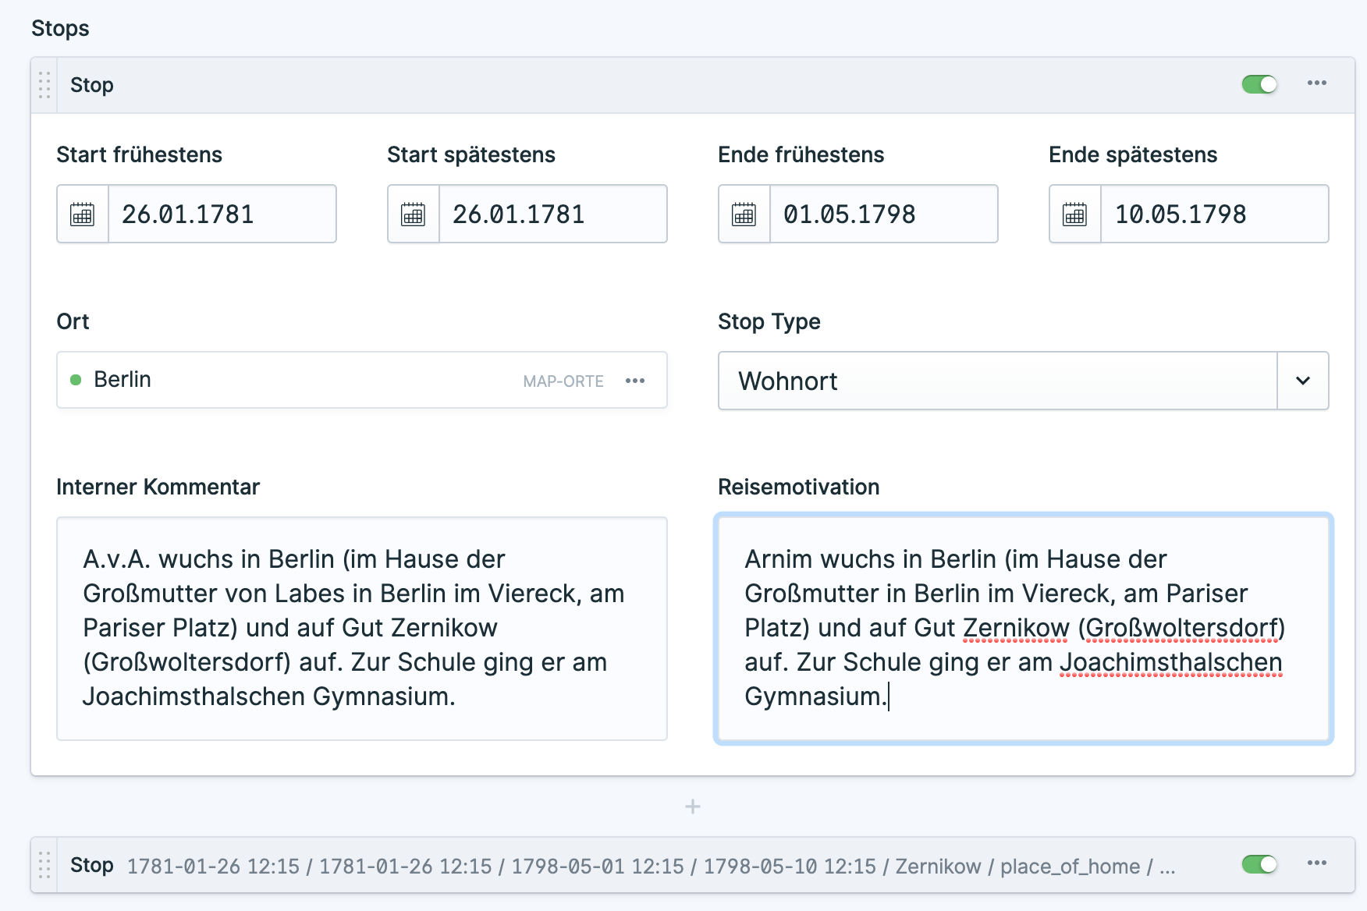Click the MAP-ORTE label

pos(563,381)
